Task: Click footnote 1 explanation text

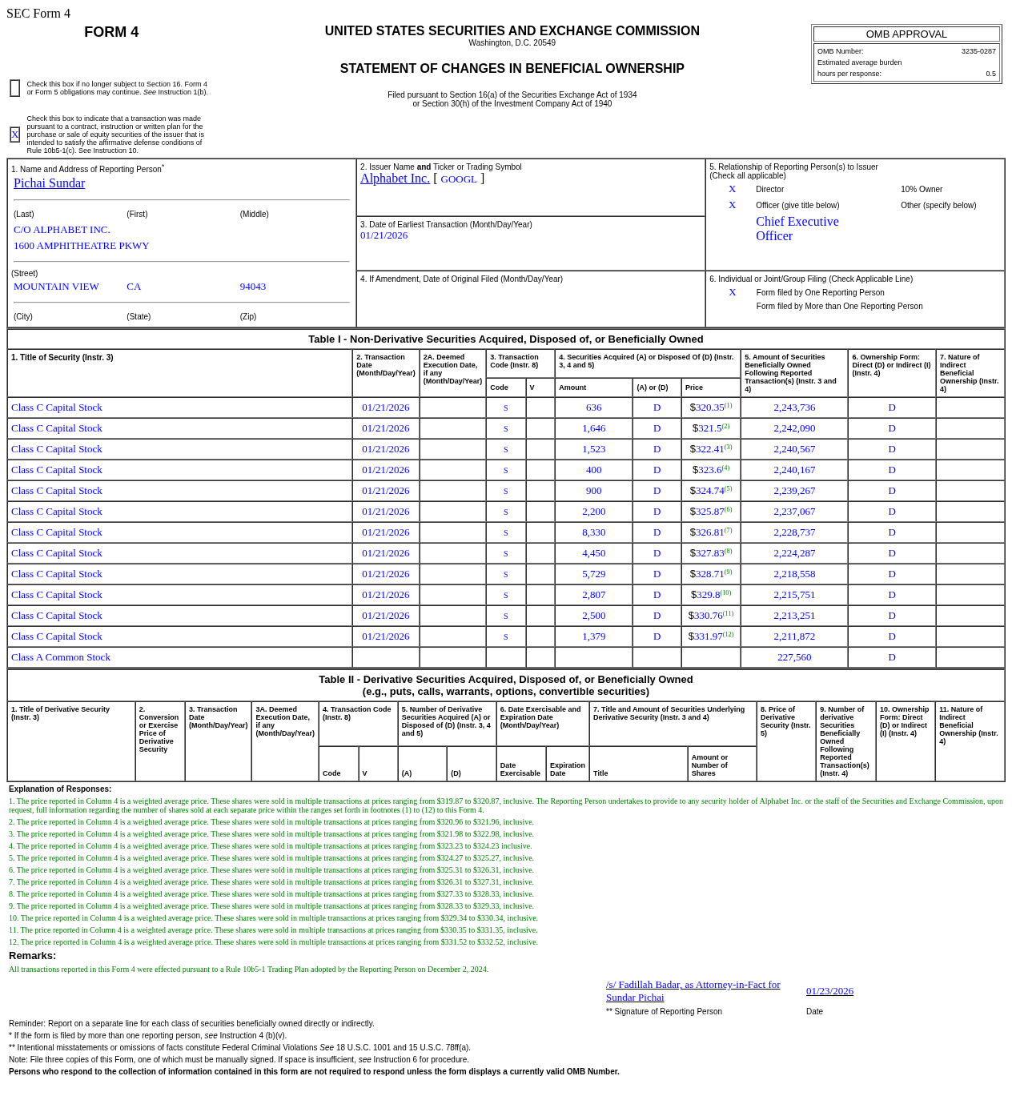Action: tap(506, 805)
